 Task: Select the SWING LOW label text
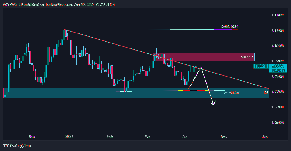[x=231, y=93]
